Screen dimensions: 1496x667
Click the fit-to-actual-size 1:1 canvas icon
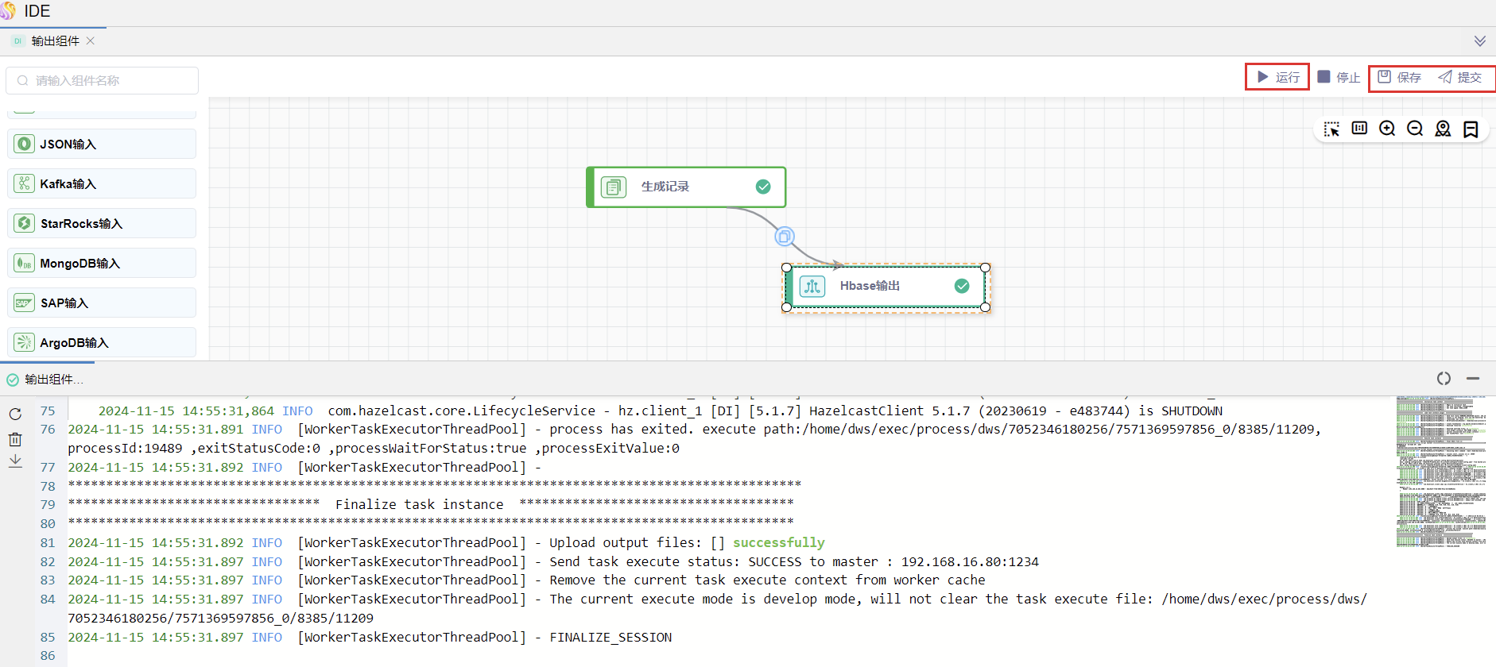[x=1359, y=129]
